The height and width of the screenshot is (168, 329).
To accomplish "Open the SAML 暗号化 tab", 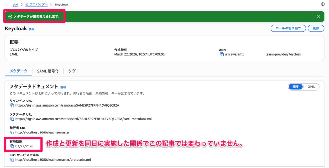I will (x=48, y=71).
